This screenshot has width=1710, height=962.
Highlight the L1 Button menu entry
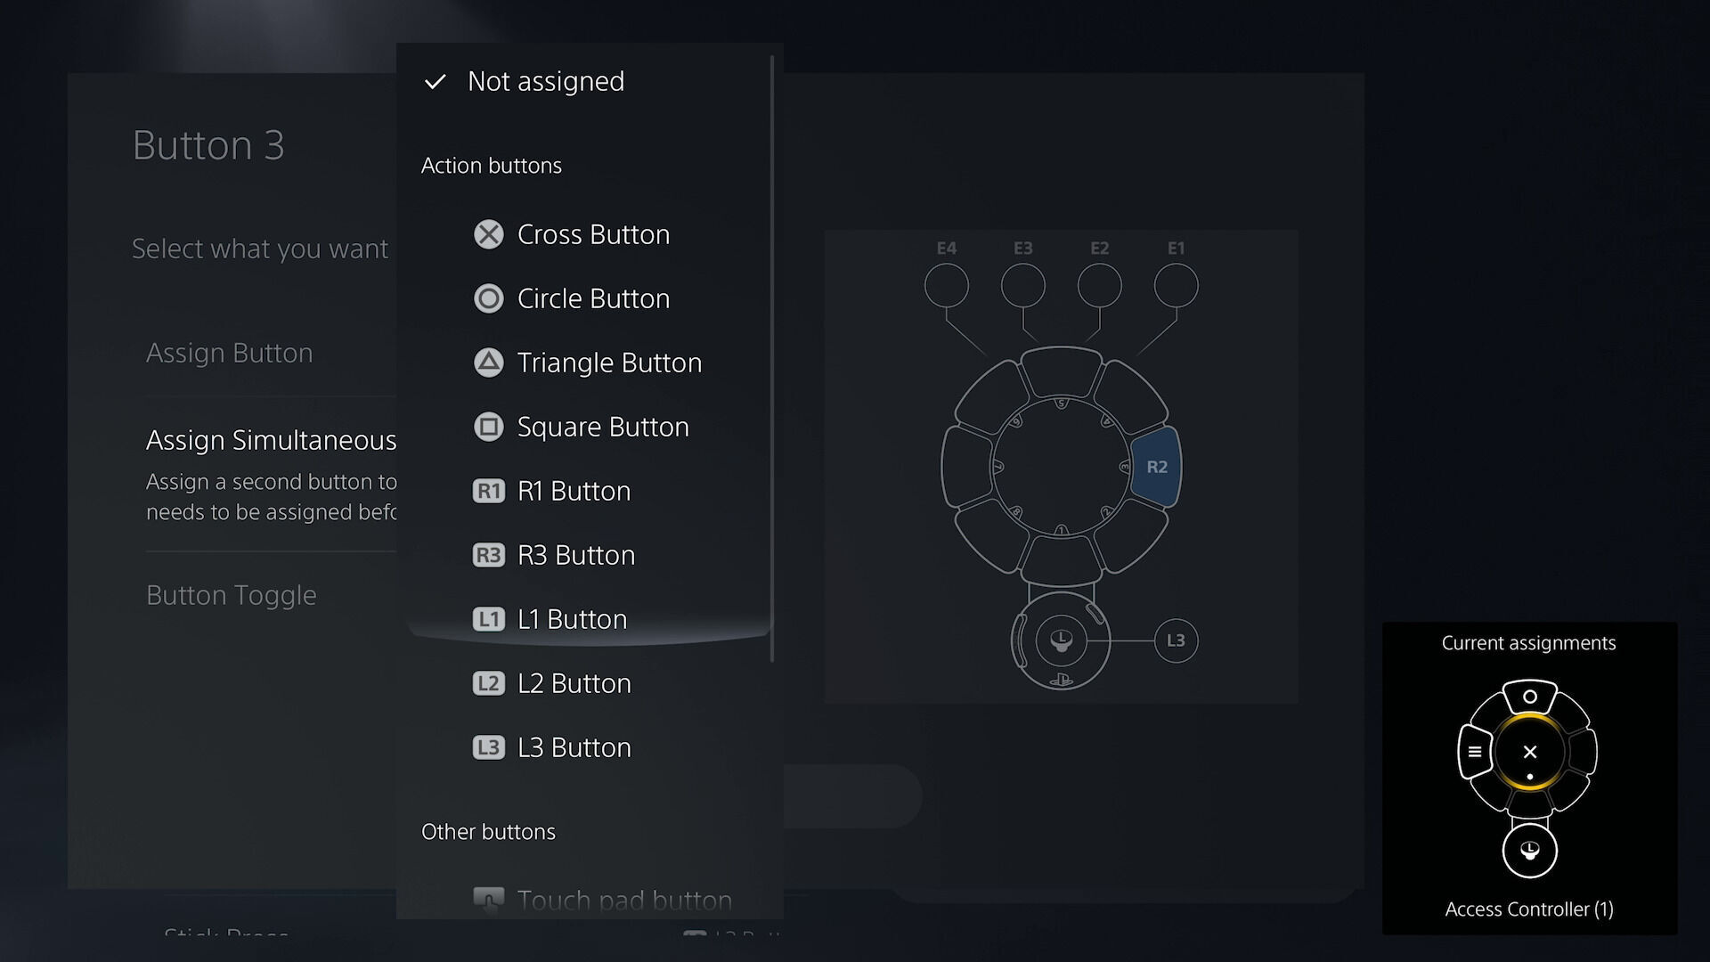point(572,619)
